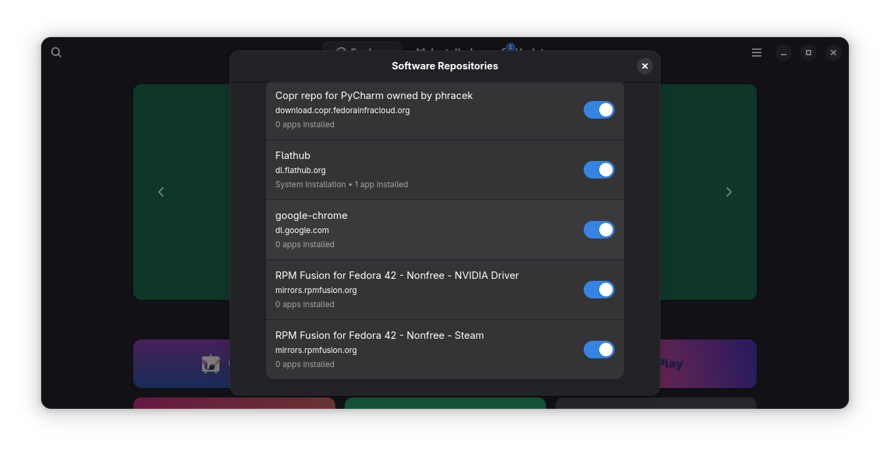Minimize the Software window
Screen dimensions: 890x454
tap(783, 53)
